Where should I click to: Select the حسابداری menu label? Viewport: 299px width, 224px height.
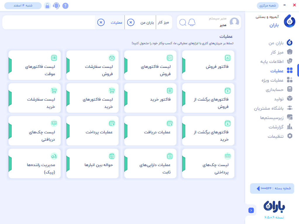coord(274,90)
